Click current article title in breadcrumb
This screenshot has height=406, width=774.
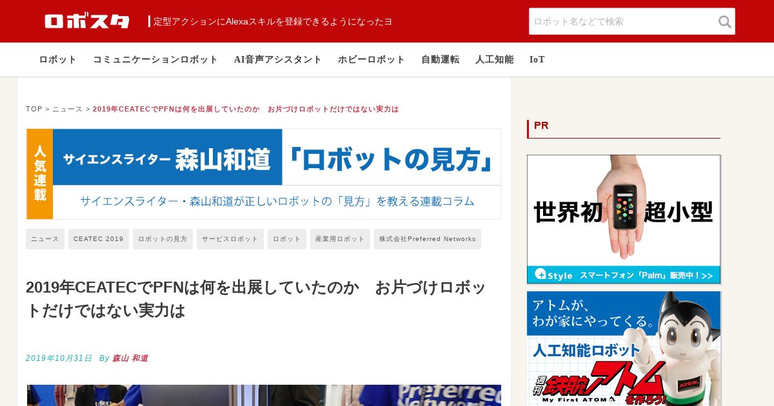coord(246,109)
